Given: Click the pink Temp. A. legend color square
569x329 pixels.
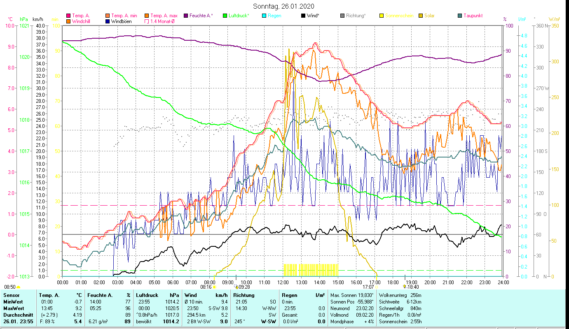Looking at the screenshot, I should [68, 16].
